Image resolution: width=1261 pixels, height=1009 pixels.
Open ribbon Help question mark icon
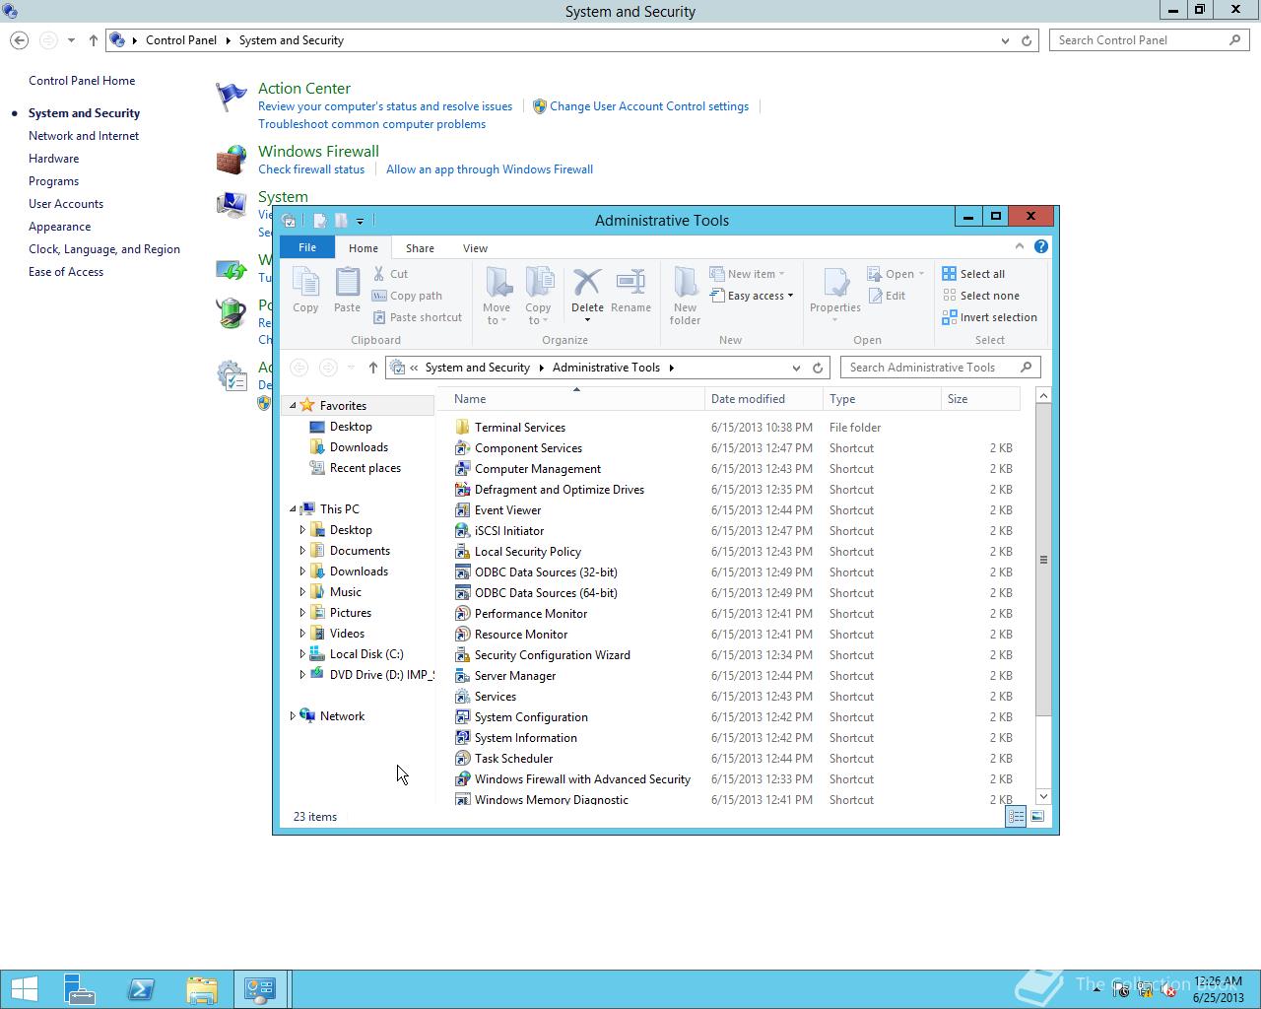[1041, 246]
